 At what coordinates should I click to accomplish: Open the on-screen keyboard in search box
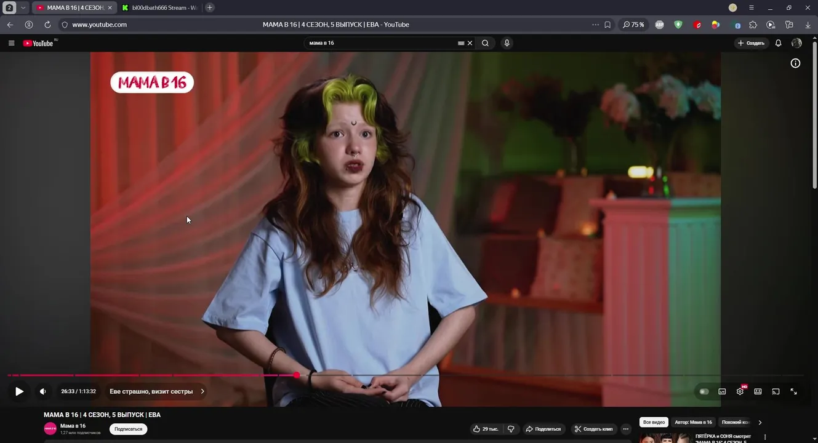click(461, 43)
